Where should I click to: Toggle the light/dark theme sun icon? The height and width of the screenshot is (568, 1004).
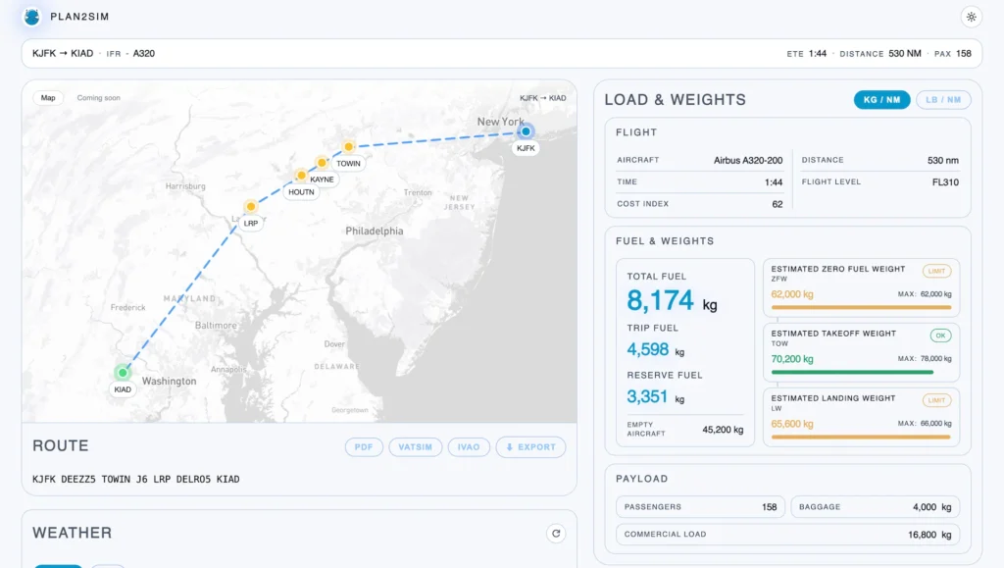click(x=971, y=16)
